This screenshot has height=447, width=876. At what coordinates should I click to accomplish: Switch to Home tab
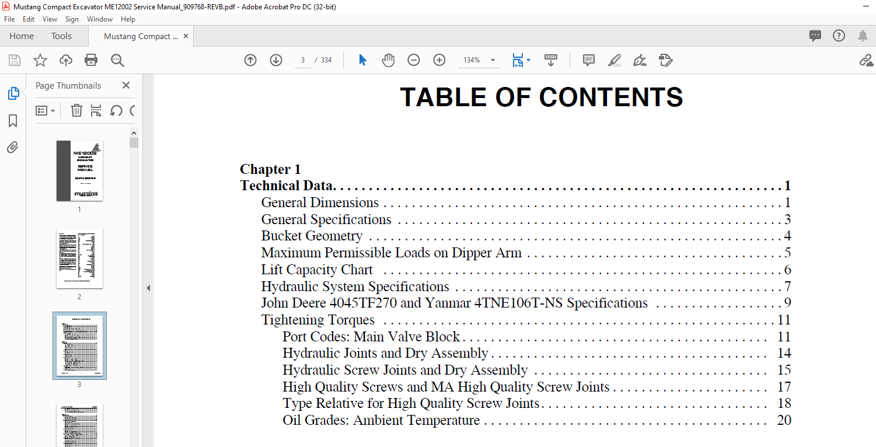pos(22,36)
